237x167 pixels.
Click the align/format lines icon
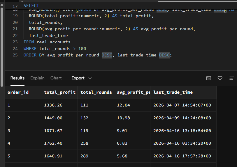click(x=232, y=78)
